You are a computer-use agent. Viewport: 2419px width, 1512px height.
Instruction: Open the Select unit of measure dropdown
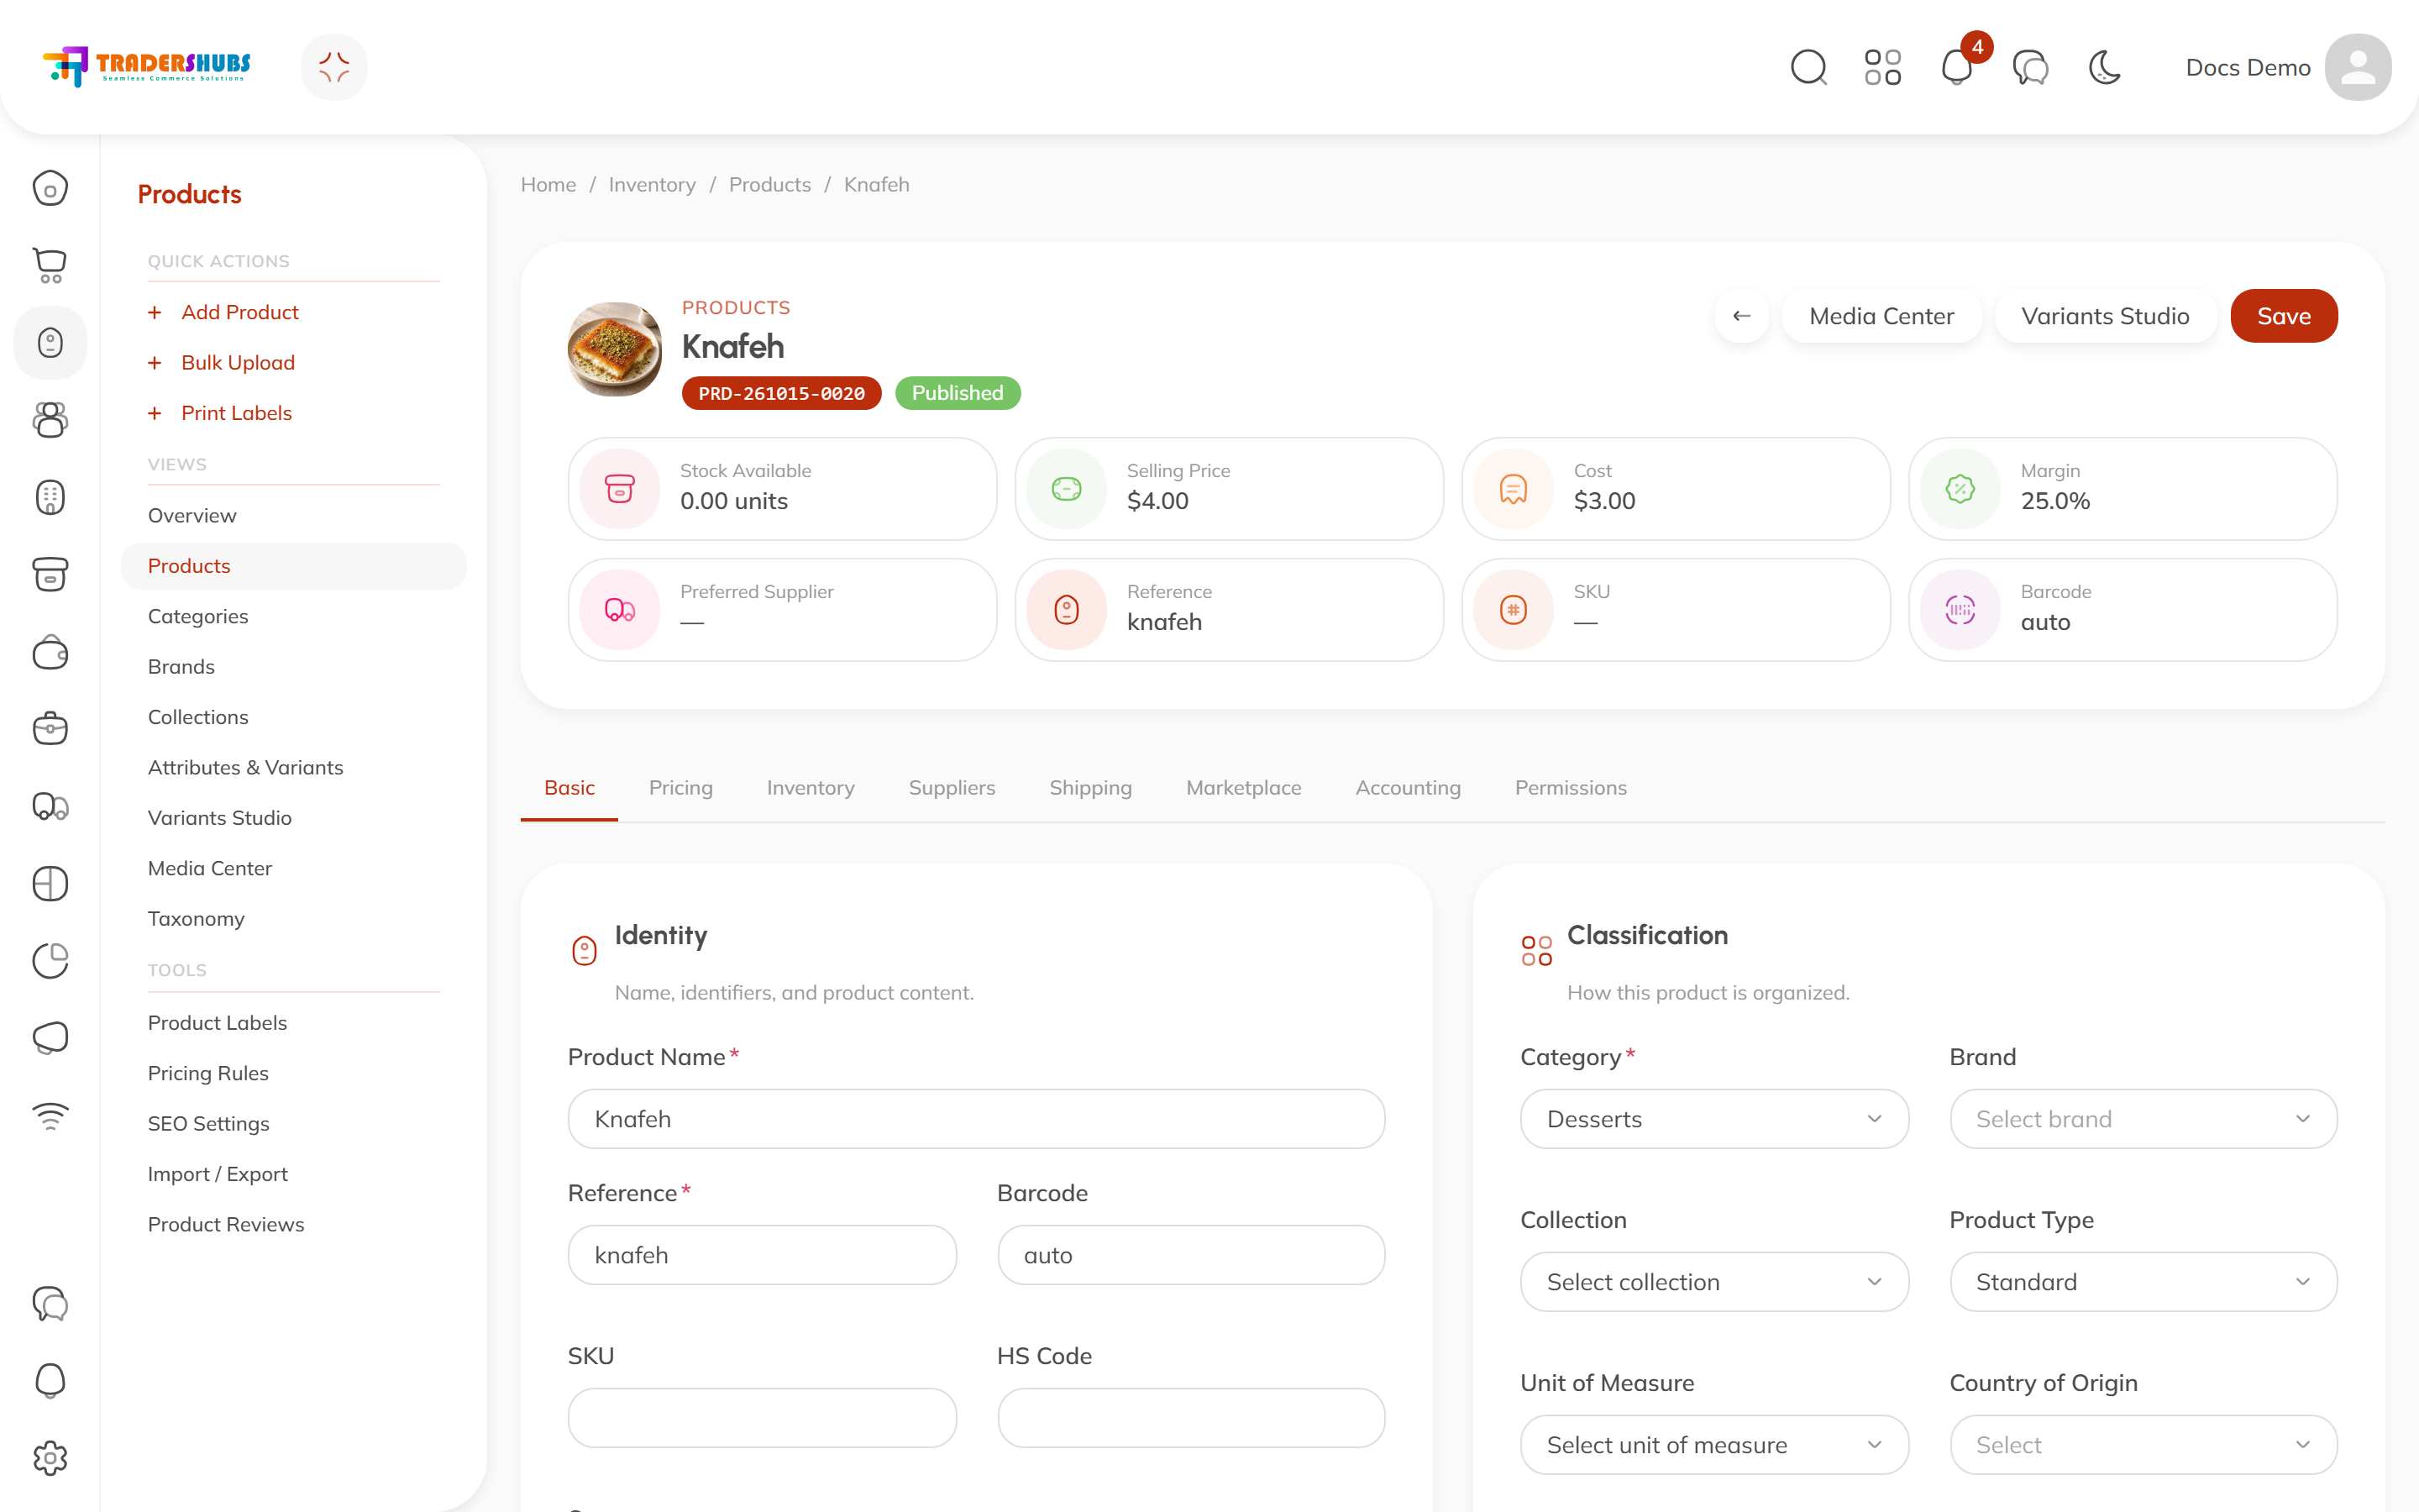tap(1713, 1445)
